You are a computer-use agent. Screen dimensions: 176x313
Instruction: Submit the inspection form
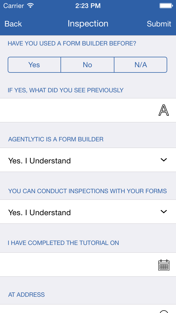point(159,24)
